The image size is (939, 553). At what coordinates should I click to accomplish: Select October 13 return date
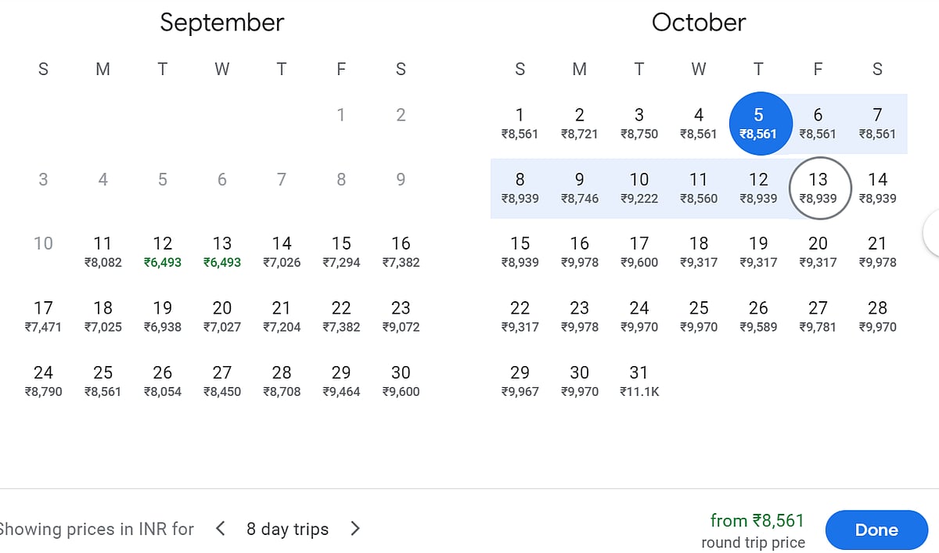pyautogui.click(x=818, y=189)
